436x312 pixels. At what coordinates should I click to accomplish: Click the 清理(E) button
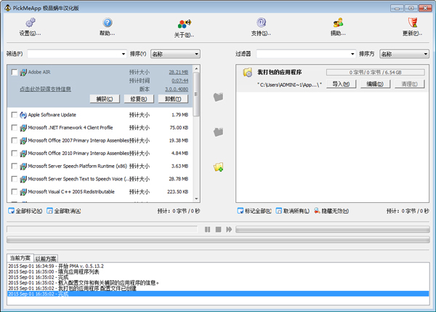point(410,84)
